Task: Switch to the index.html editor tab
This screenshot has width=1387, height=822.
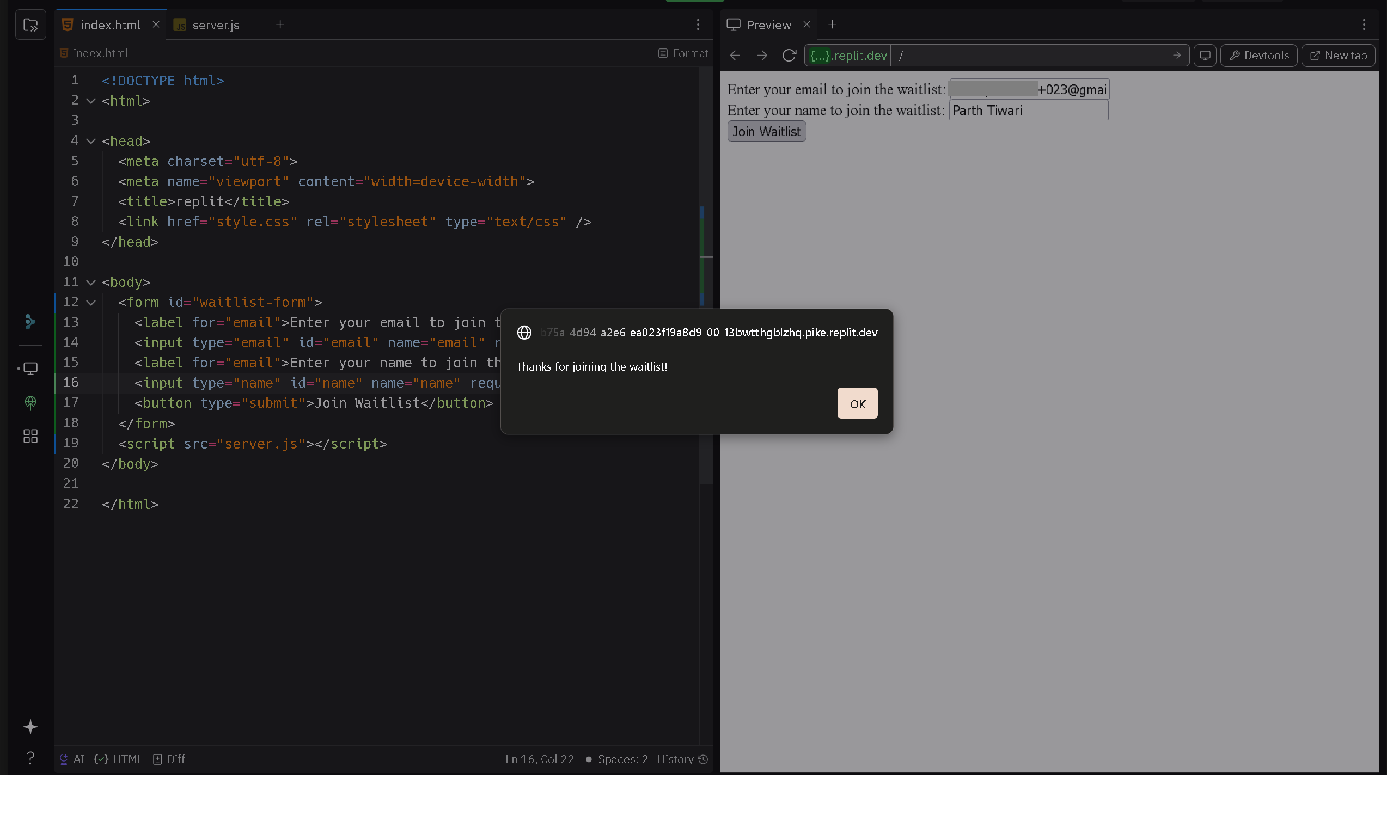Action: [110, 25]
